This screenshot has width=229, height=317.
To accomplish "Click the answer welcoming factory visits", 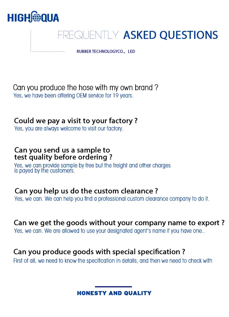I will [x=69, y=129].
